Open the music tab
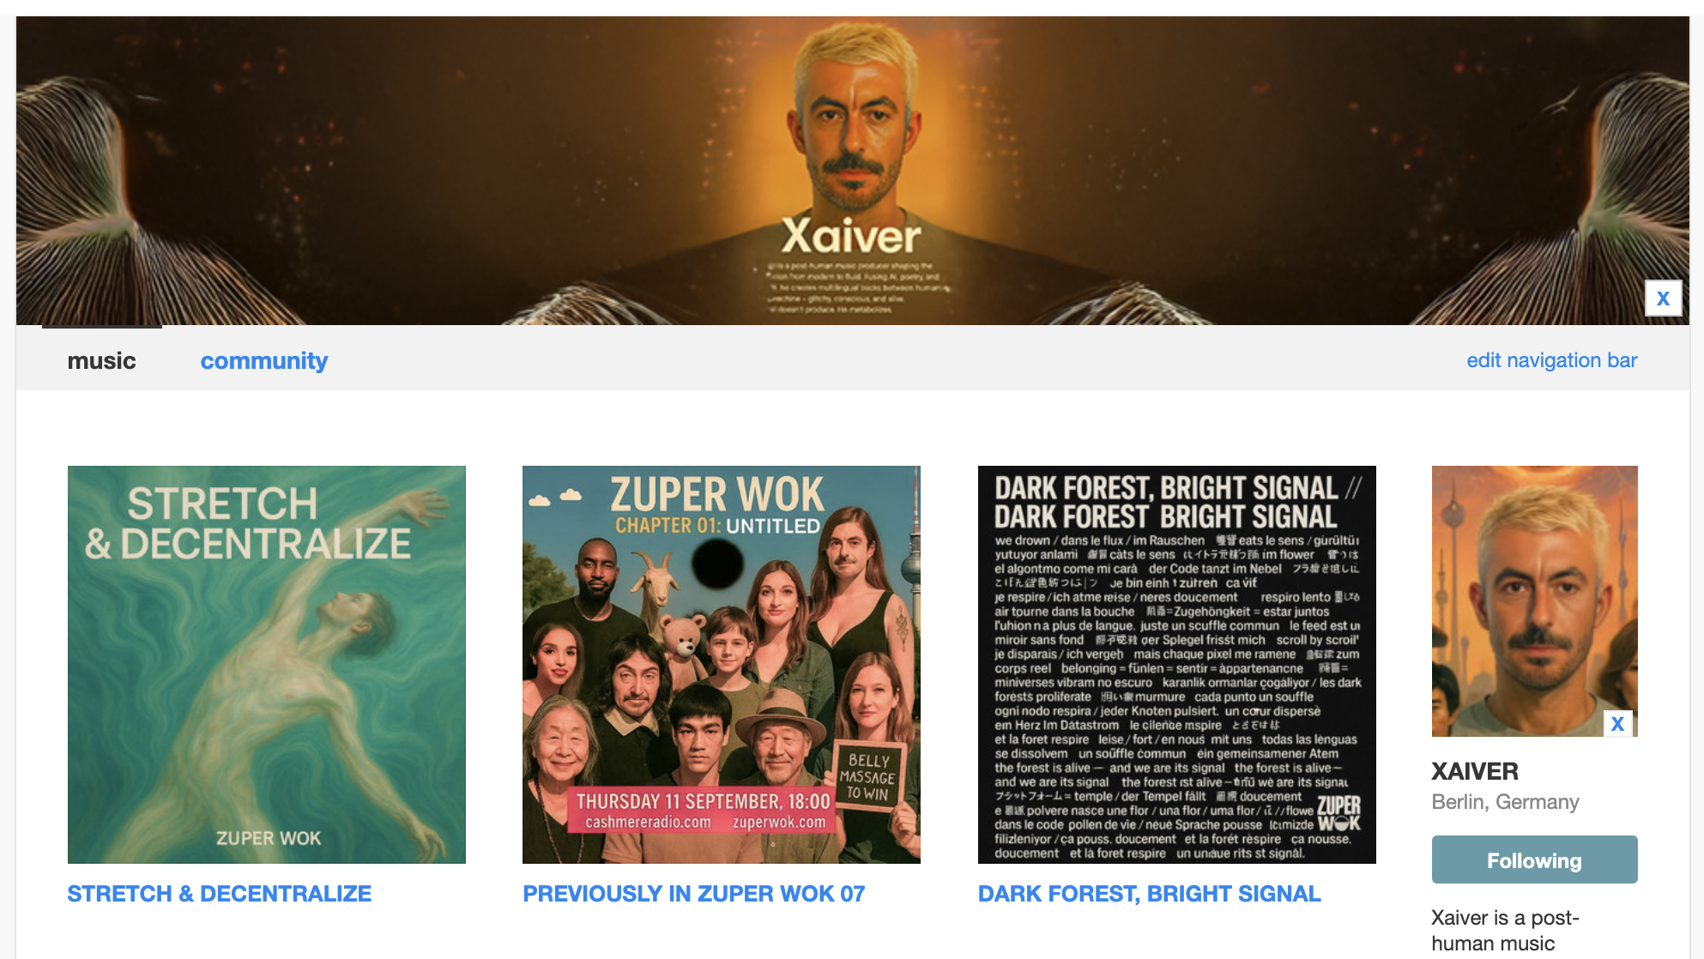Viewport: 1704px width, 959px height. (x=101, y=360)
